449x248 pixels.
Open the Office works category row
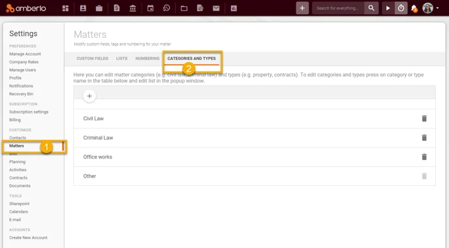click(255, 157)
